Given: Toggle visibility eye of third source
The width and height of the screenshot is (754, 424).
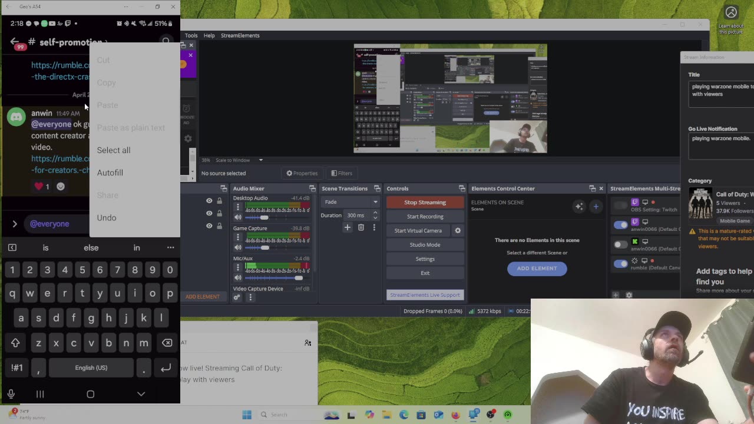Looking at the screenshot, I should (x=209, y=226).
